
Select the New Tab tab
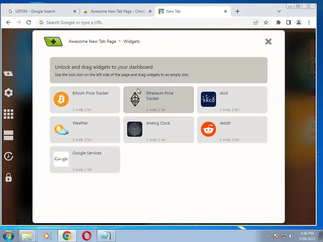pyautogui.click(x=193, y=11)
